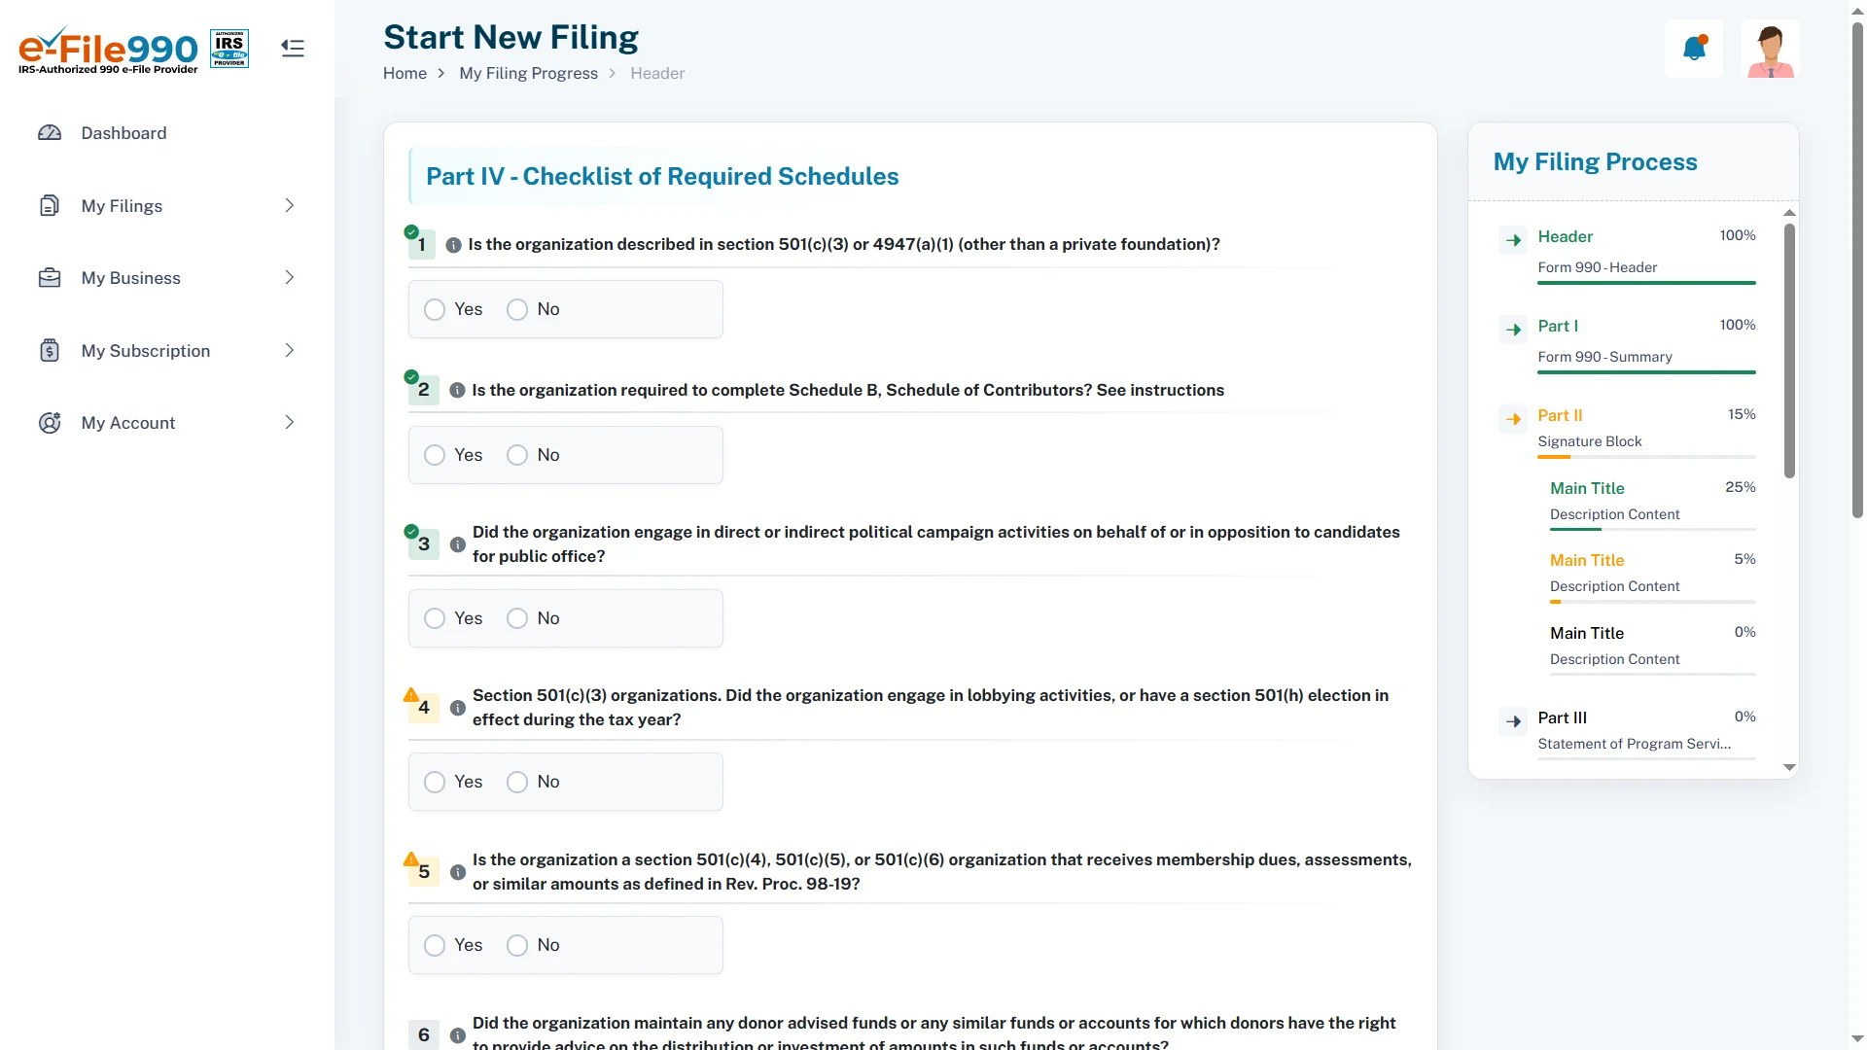Expand the My Filings menu
This screenshot has height=1050, width=1867.
pos(289,205)
